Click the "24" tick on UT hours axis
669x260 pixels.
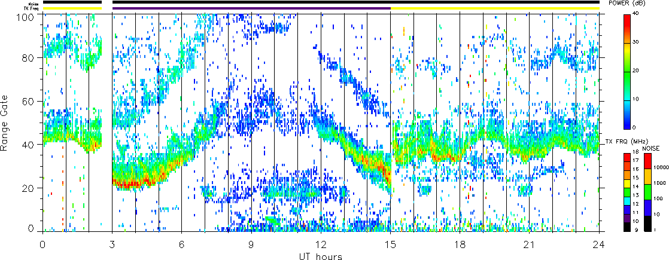(599, 244)
